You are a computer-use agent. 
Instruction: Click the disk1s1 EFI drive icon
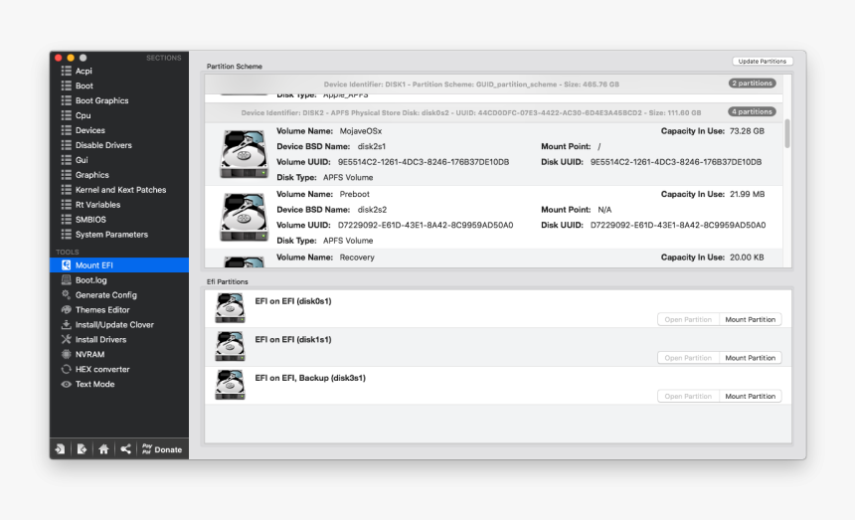230,346
